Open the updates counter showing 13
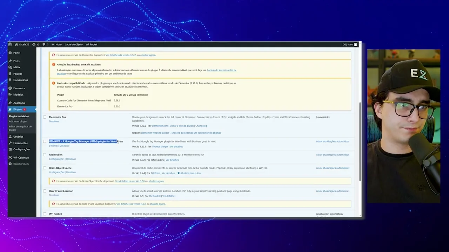This screenshot has height=252, width=449. [36, 44]
